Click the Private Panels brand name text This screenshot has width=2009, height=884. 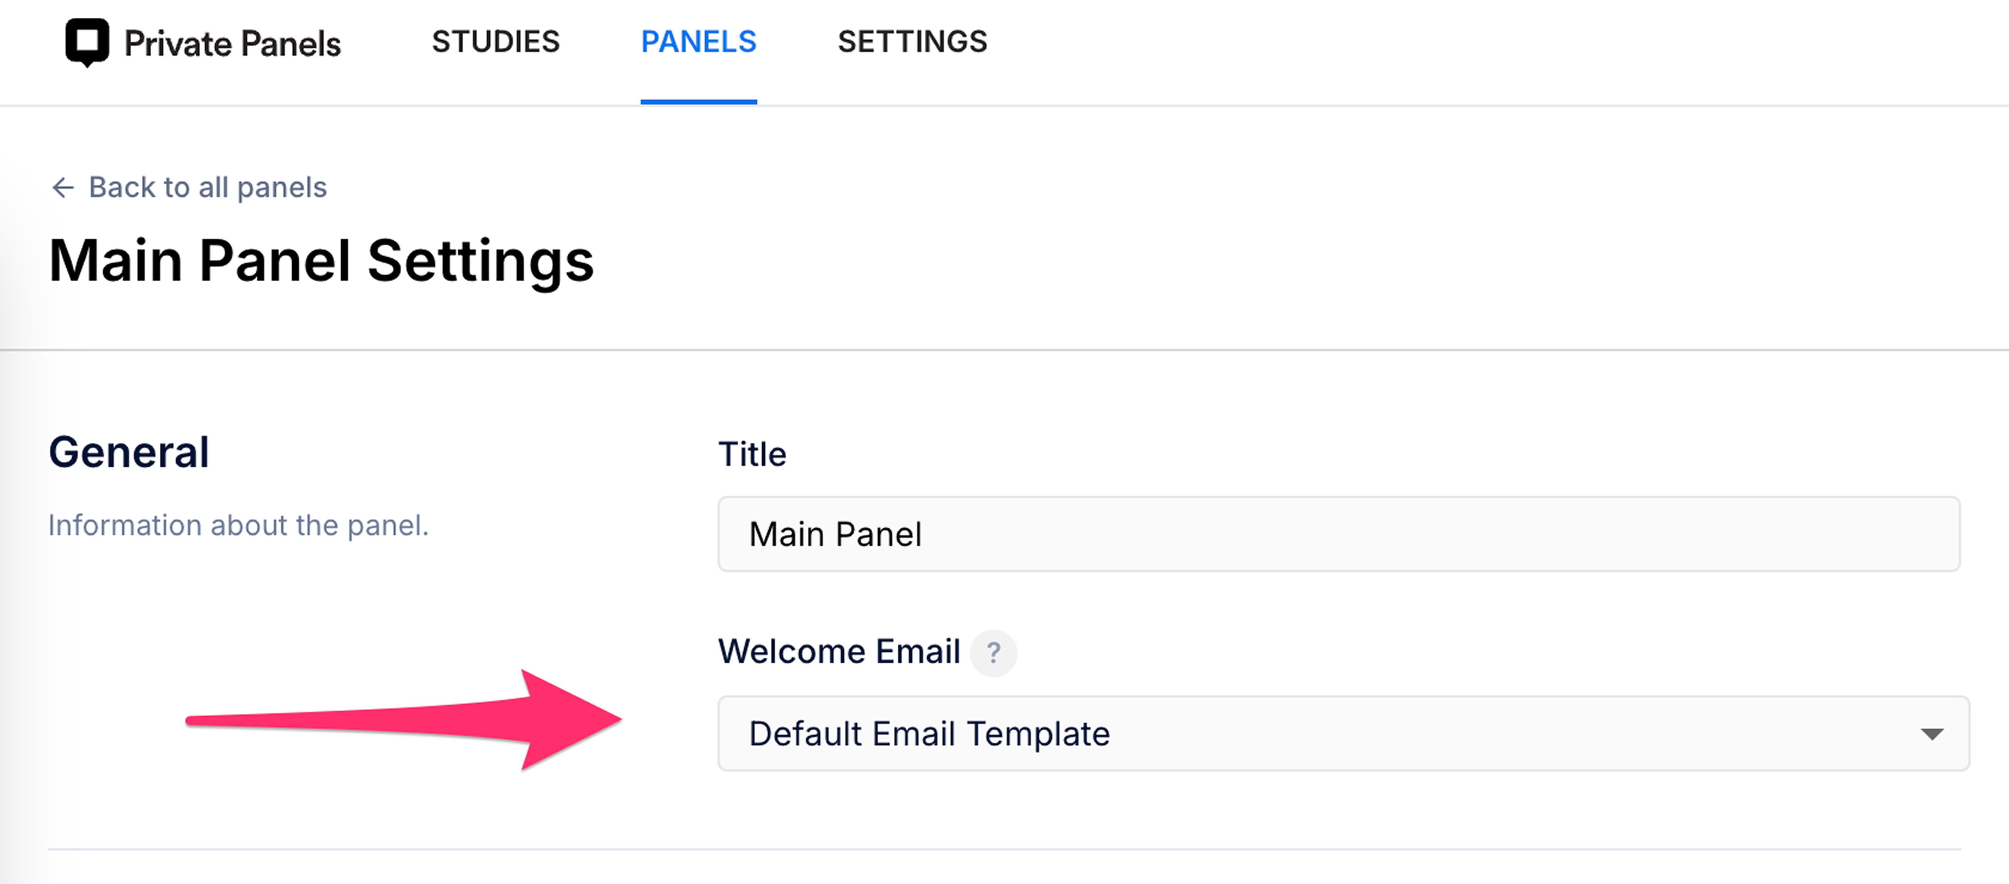(232, 44)
